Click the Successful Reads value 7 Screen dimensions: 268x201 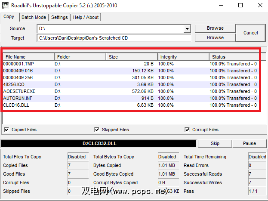[257, 174]
